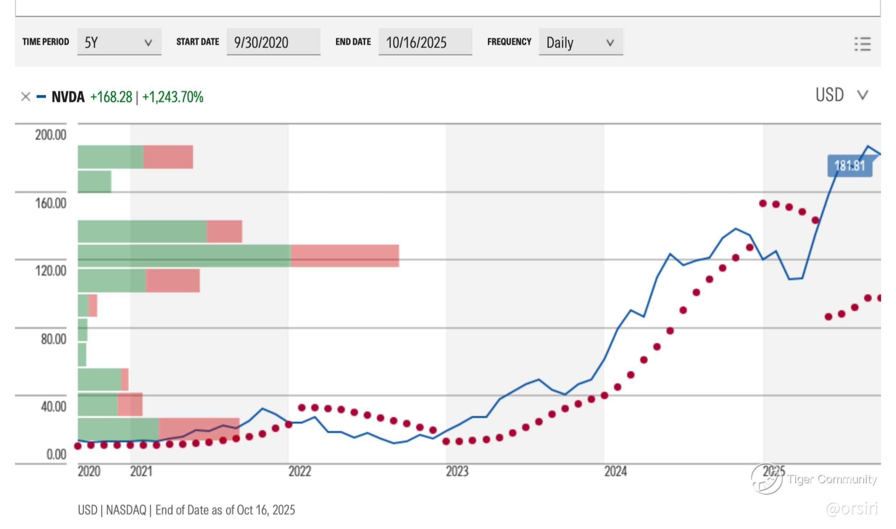Screen dimensions: 896x529
Task: Click the +1,243.70% percent change value
Action: pyautogui.click(x=173, y=97)
